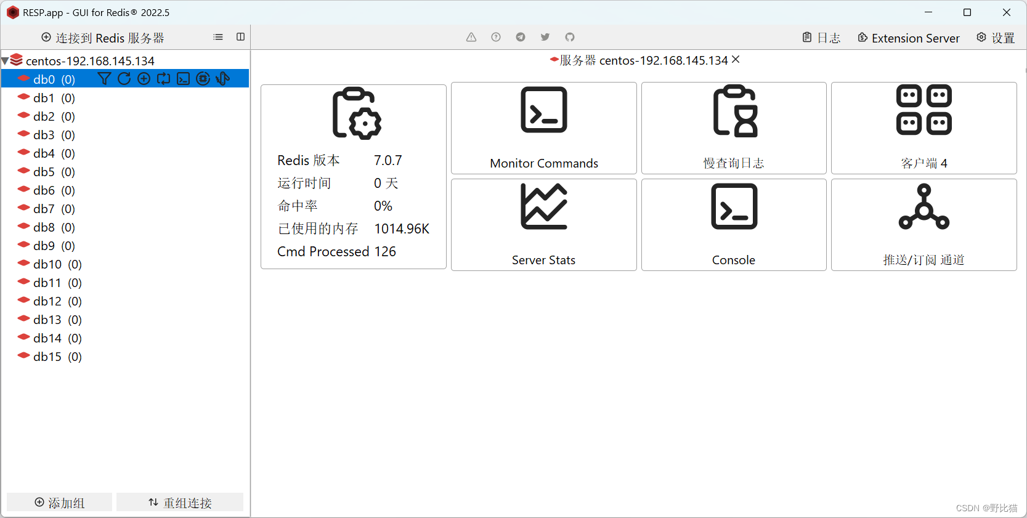This screenshot has height=518, width=1027.
Task: Minimize the RESP.app window
Action: [928, 12]
